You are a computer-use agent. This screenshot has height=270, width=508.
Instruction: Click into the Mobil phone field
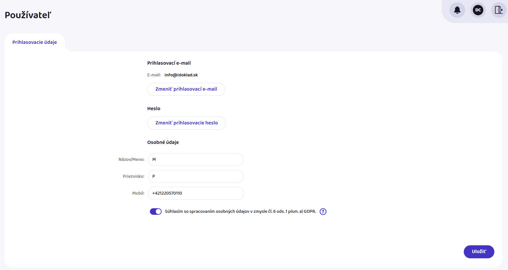coord(196,193)
